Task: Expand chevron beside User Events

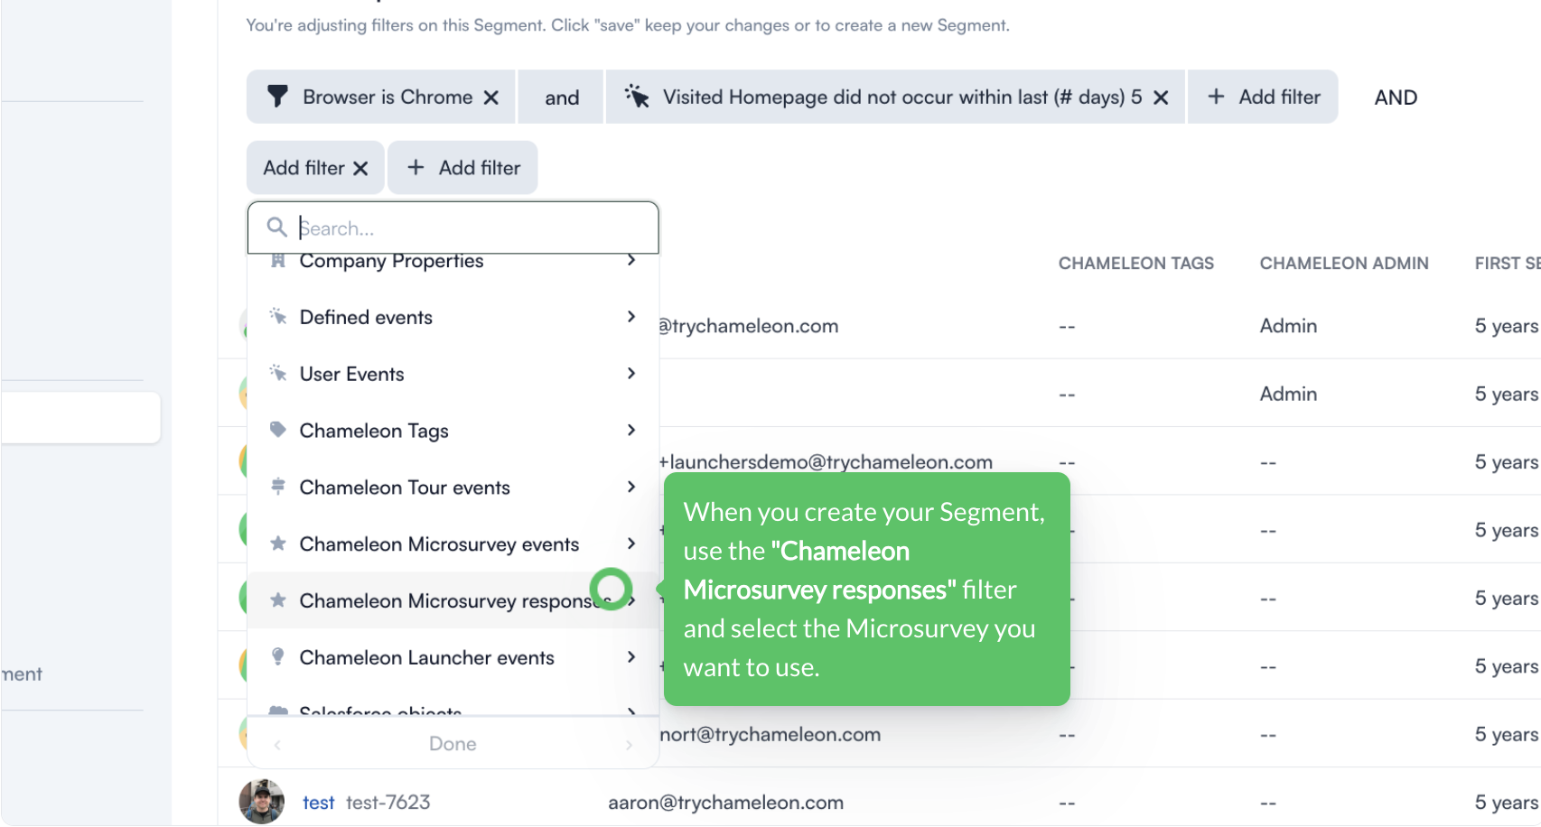Action: tap(631, 374)
